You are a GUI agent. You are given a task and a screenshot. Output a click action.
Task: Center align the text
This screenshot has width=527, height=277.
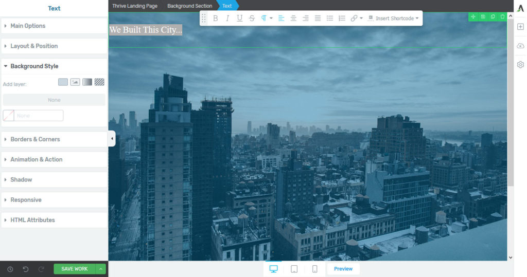point(293,19)
